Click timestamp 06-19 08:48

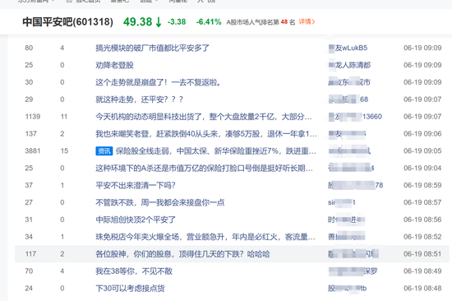[x=422, y=289]
